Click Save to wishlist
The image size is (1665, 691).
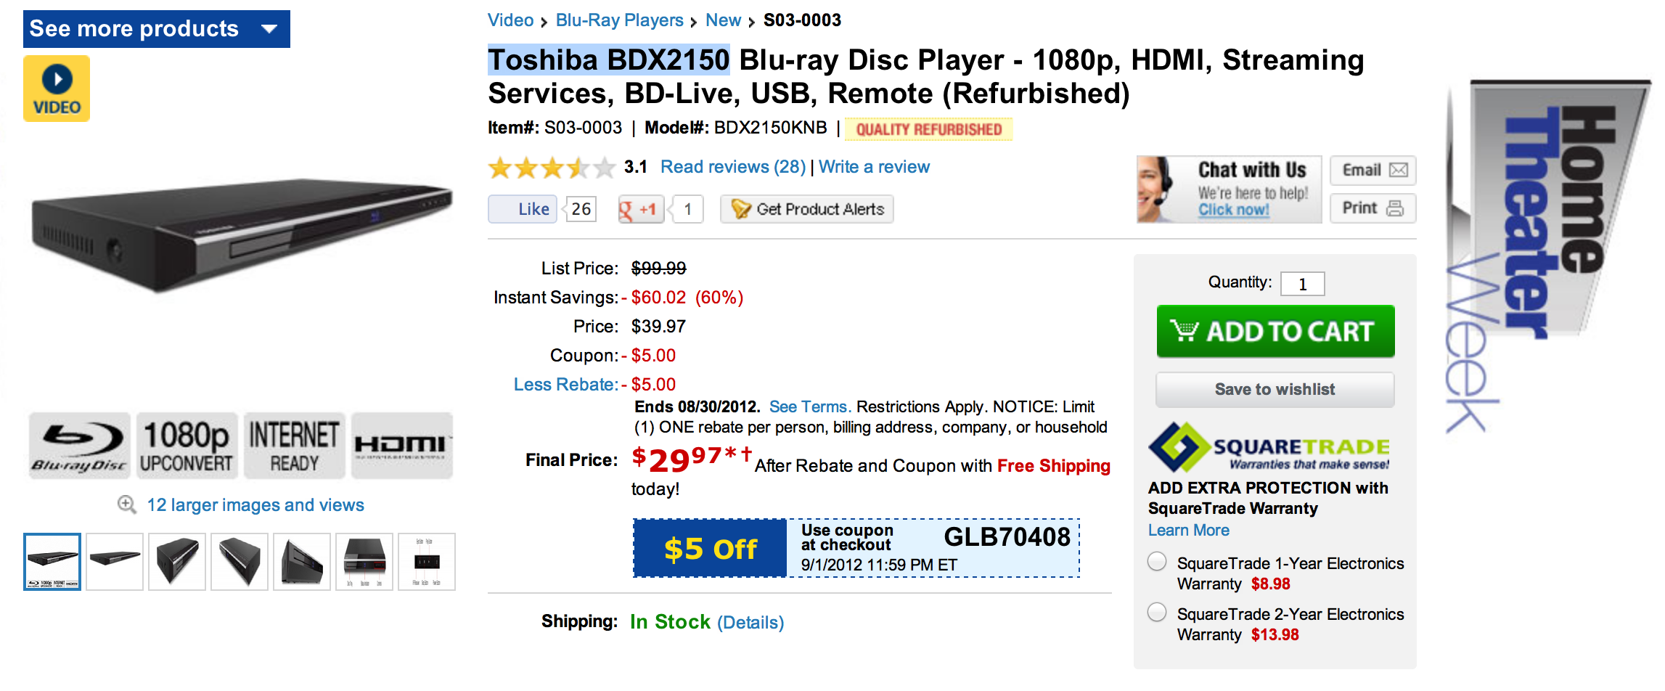point(1275,390)
